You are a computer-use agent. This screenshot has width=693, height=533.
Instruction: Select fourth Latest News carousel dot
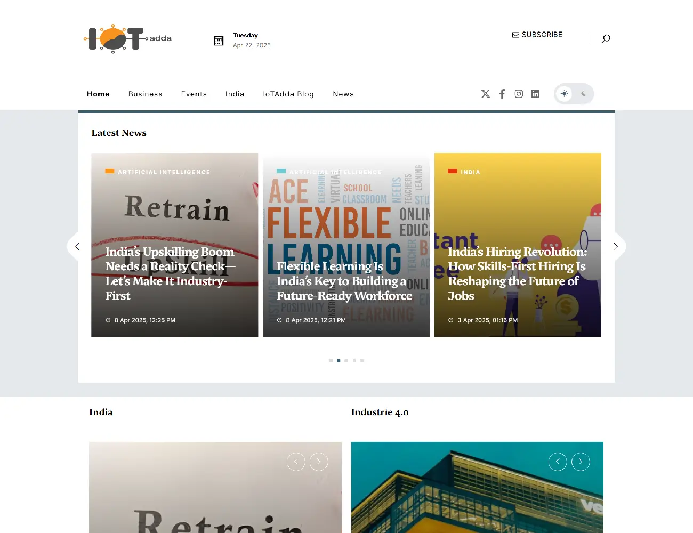pos(354,361)
